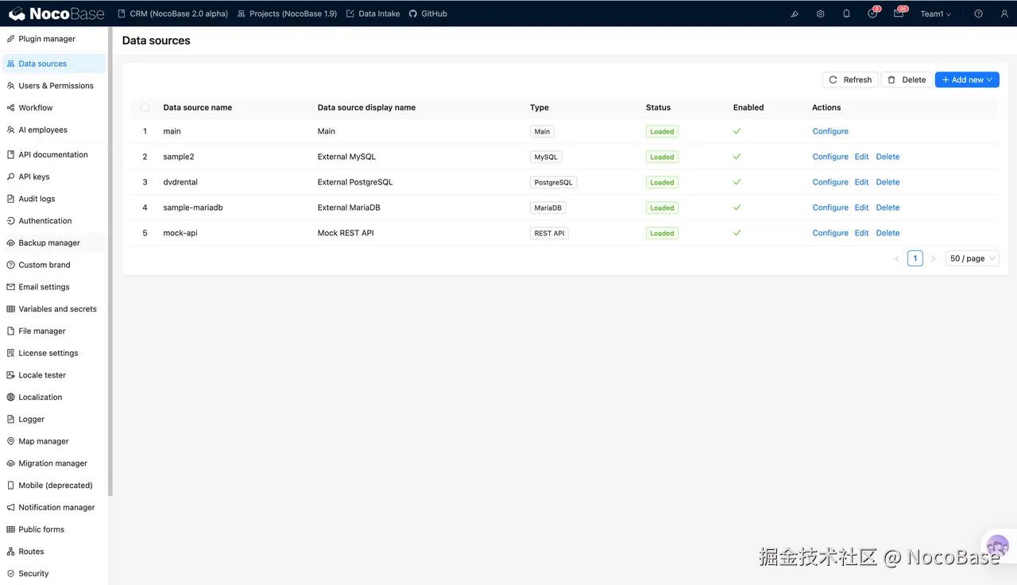Open File manager in sidebar
Viewport: 1017px width, 585px height.
[54, 331]
